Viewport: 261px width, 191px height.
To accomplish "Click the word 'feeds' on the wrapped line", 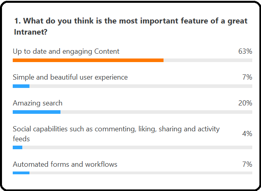I will coord(21,139).
